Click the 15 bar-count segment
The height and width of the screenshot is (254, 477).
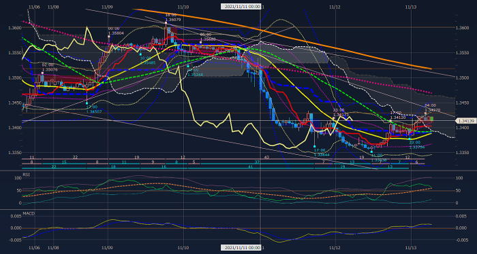(64, 162)
